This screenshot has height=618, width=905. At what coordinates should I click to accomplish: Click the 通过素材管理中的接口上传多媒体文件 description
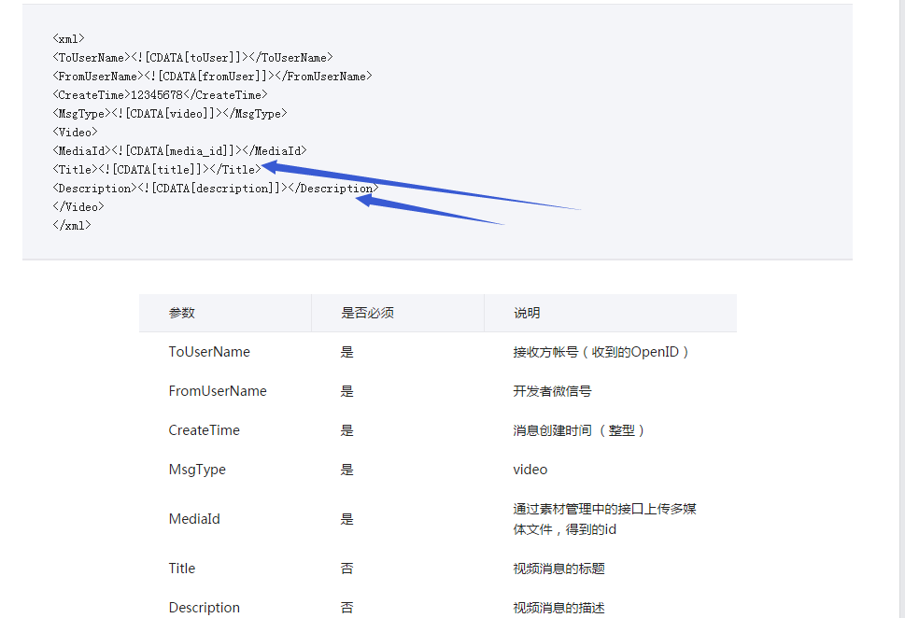[604, 519]
